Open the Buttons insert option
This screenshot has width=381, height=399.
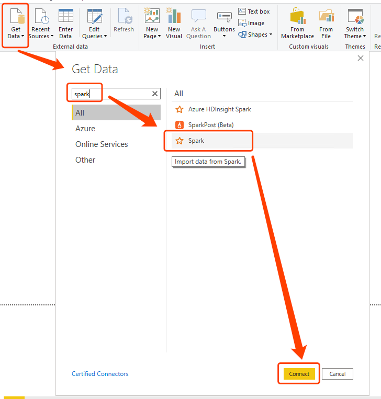[x=224, y=25]
